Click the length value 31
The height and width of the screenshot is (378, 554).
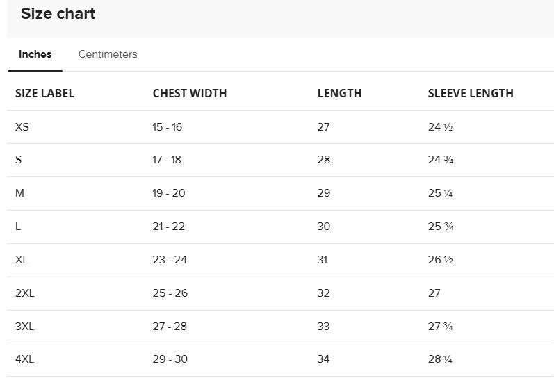323,260
